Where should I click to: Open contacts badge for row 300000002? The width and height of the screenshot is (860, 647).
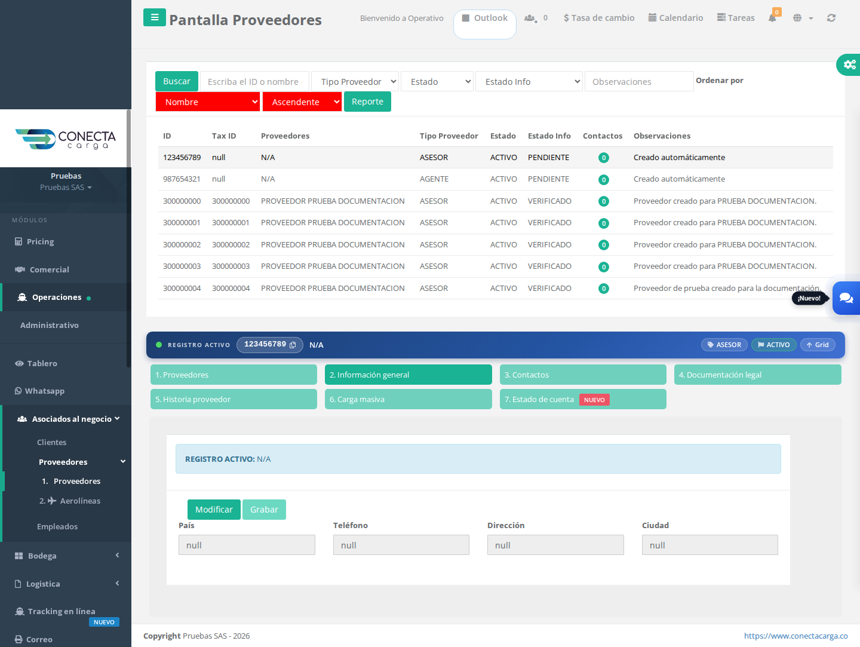pyautogui.click(x=604, y=245)
